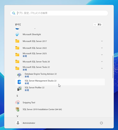The width and height of the screenshot is (118, 130).
Task: Click the Microsoft SQL Server 2025 folder icon
Action: [x=17, y=55]
